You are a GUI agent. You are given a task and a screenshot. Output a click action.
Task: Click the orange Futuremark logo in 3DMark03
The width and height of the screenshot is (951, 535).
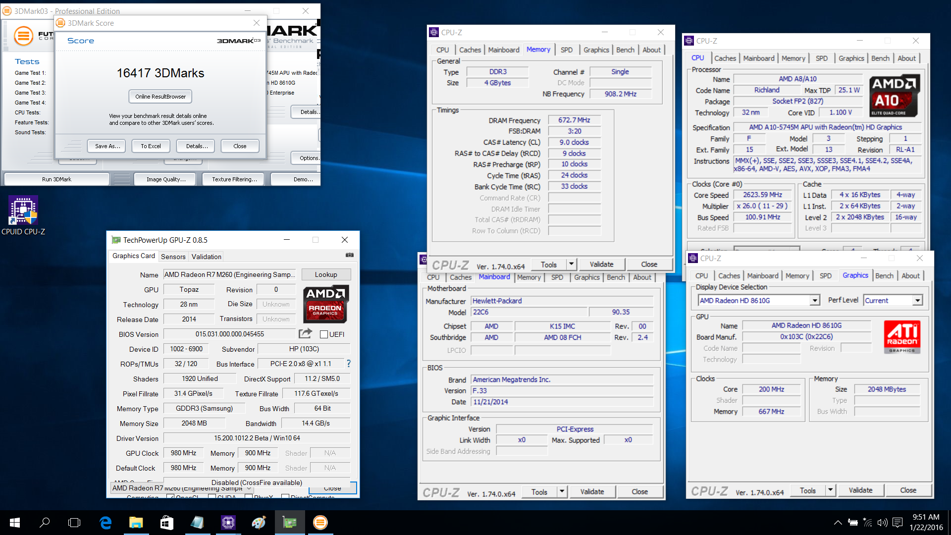pos(23,36)
